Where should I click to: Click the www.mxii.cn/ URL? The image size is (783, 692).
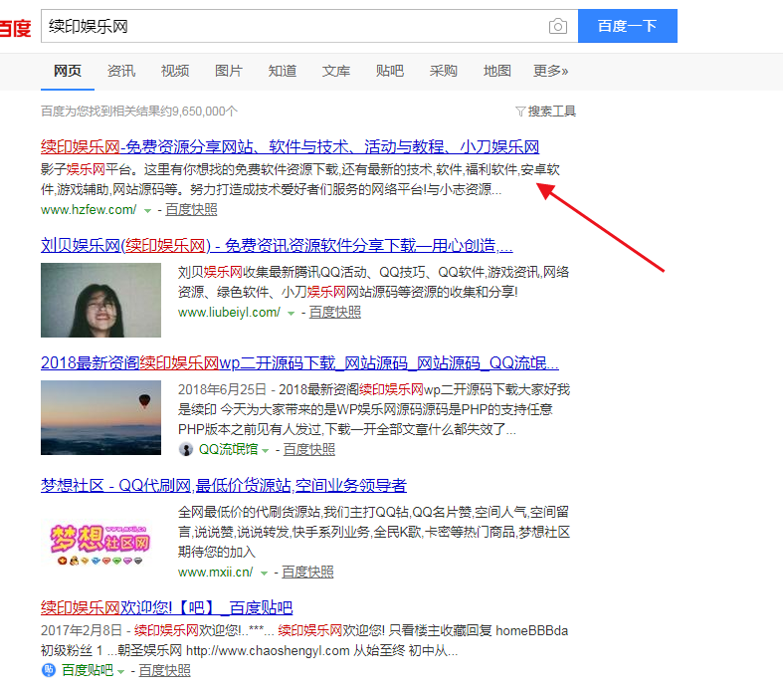pyautogui.click(x=216, y=573)
